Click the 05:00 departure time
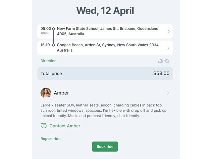This screenshot has width=212, height=159. pyautogui.click(x=46, y=29)
